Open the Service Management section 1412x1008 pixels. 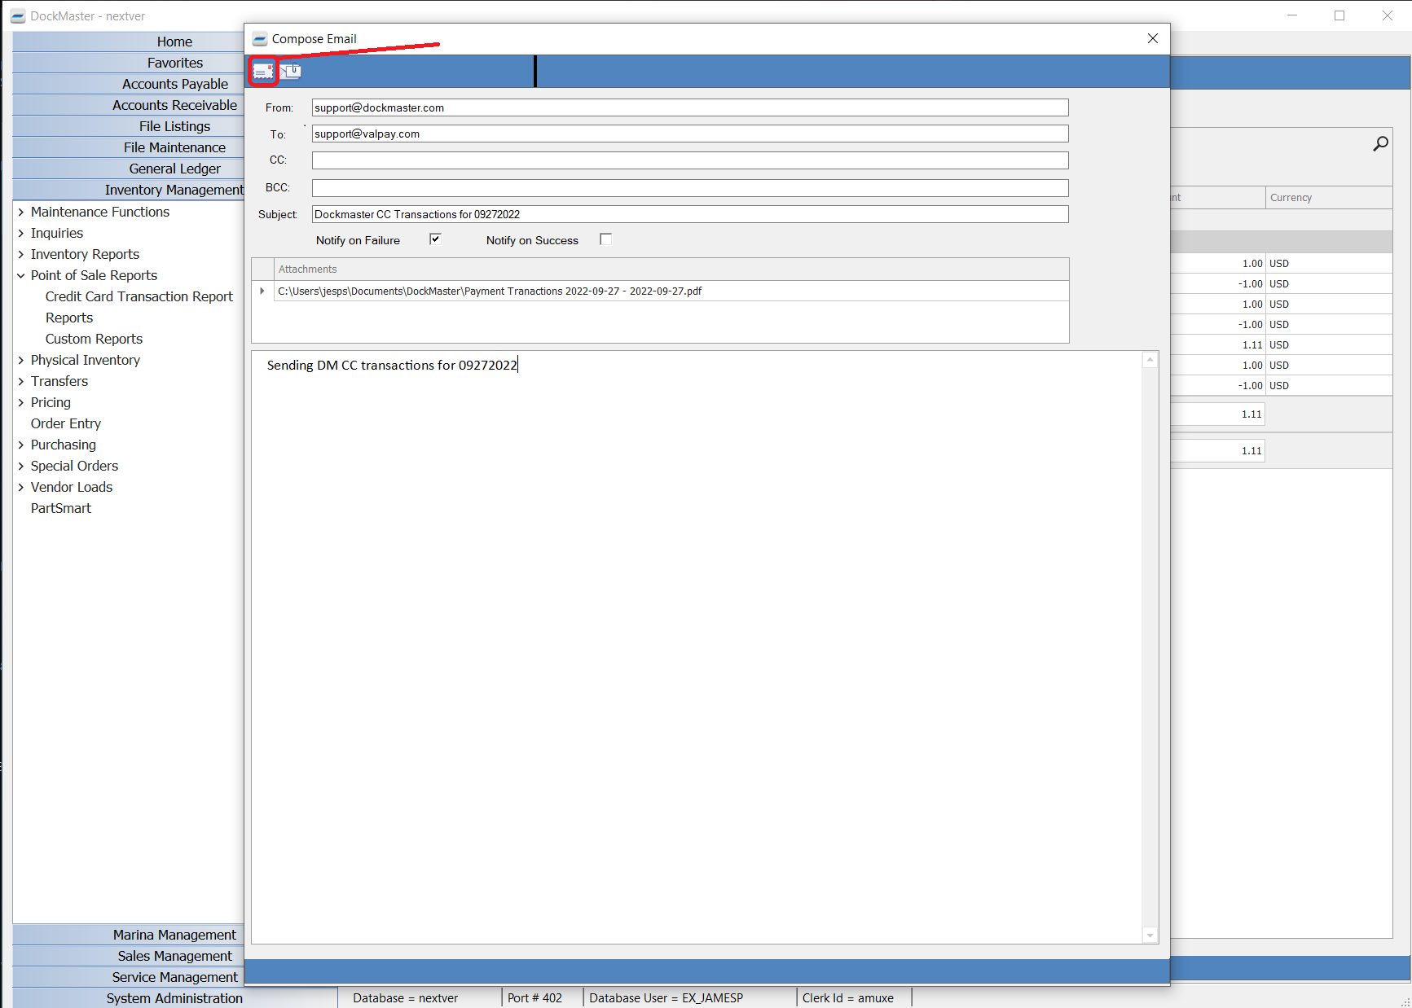(129, 977)
